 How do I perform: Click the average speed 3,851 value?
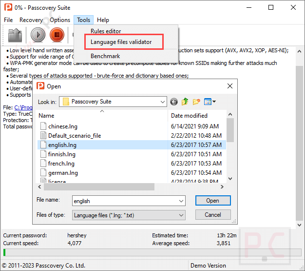pos(224,243)
